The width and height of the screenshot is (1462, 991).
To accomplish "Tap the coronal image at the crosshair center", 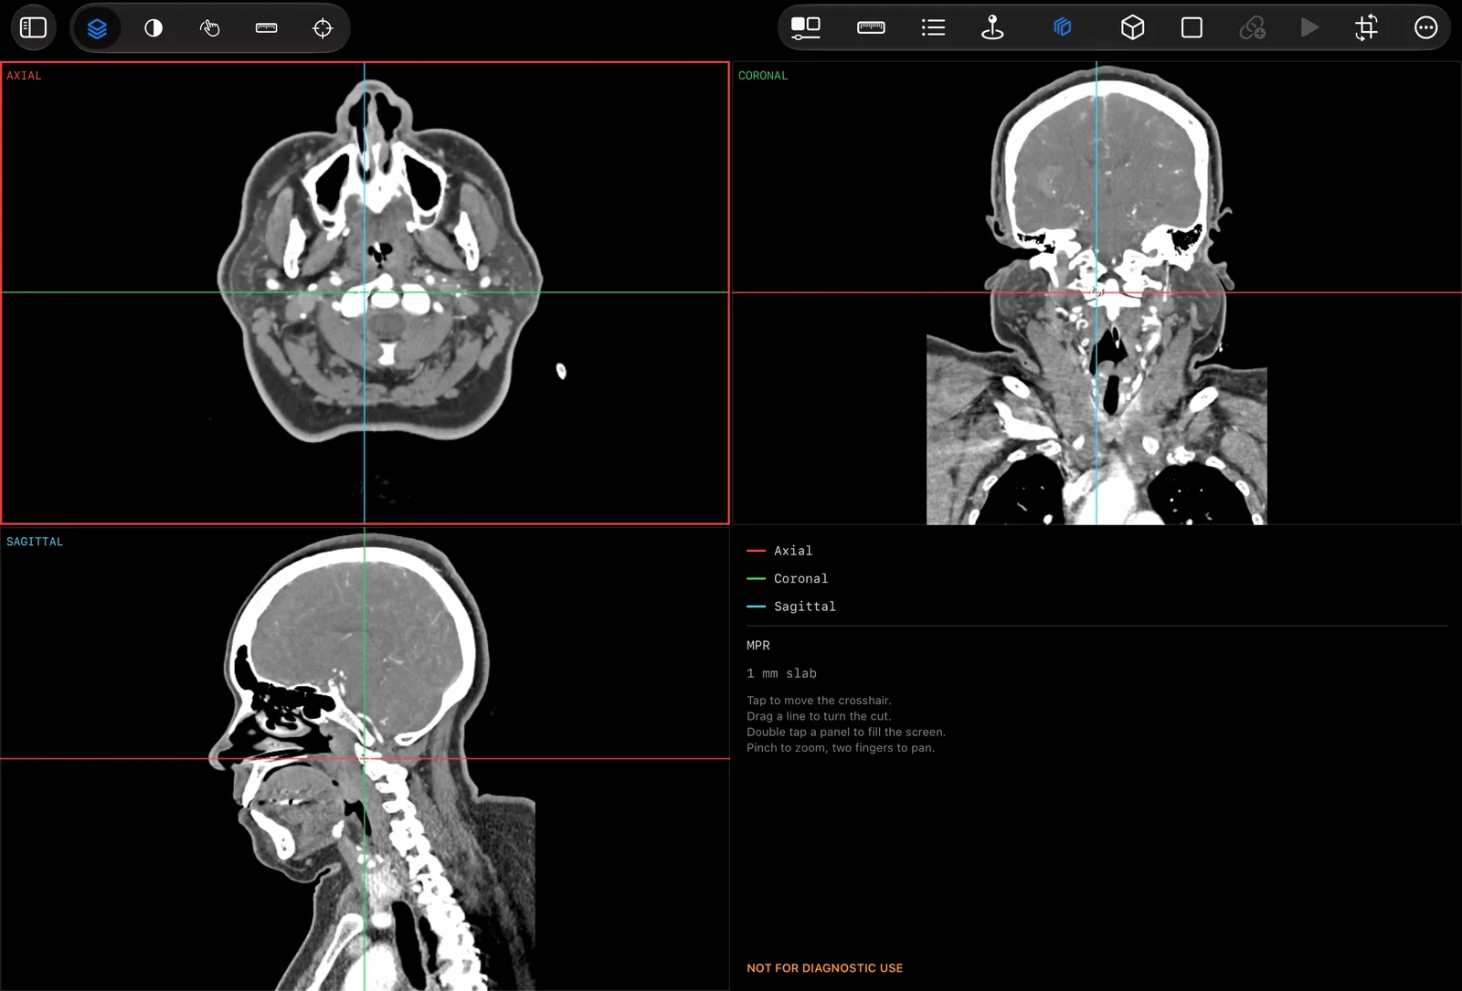I will (x=1096, y=292).
